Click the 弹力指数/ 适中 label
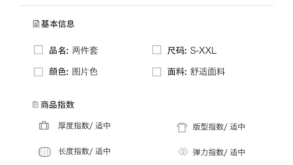This screenshot has height=165, width=293. click(219, 152)
